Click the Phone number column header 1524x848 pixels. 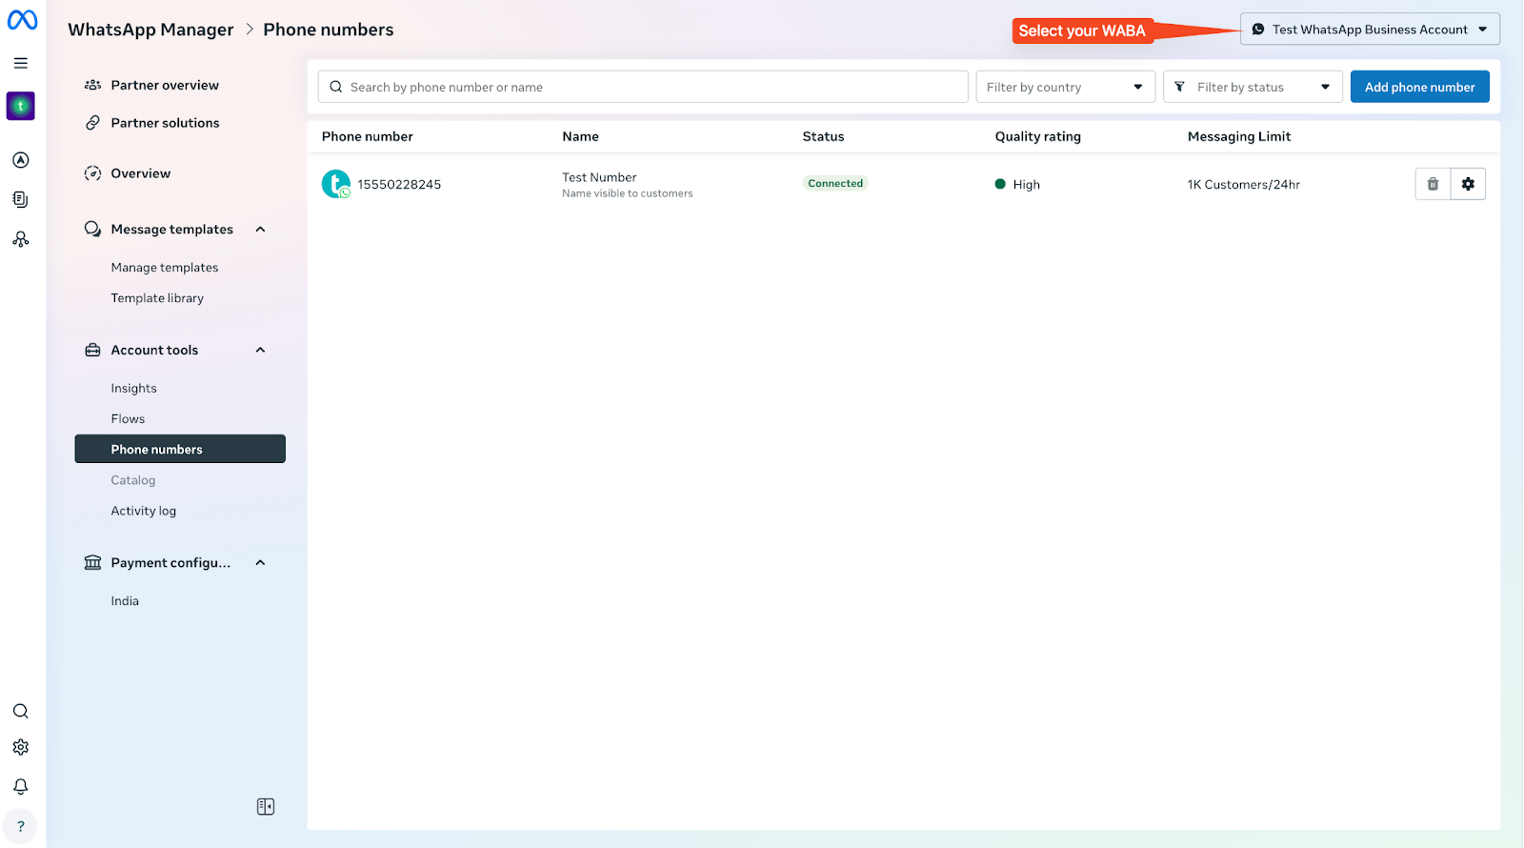point(367,136)
